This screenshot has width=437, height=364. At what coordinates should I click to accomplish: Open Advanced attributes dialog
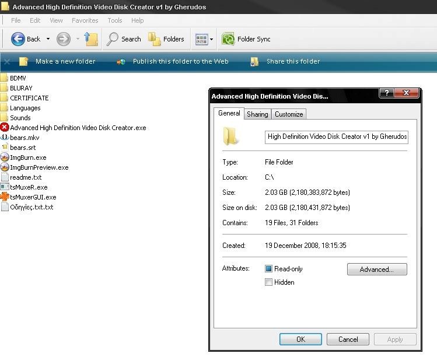coord(377,269)
